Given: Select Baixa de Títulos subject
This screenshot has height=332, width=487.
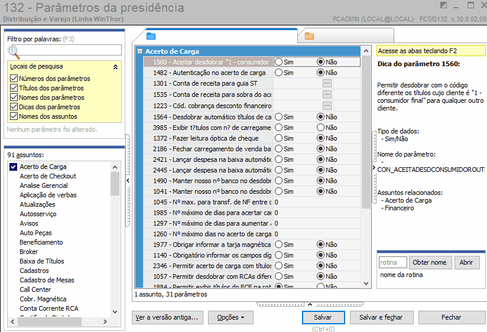Looking at the screenshot, I should click(x=42, y=261).
